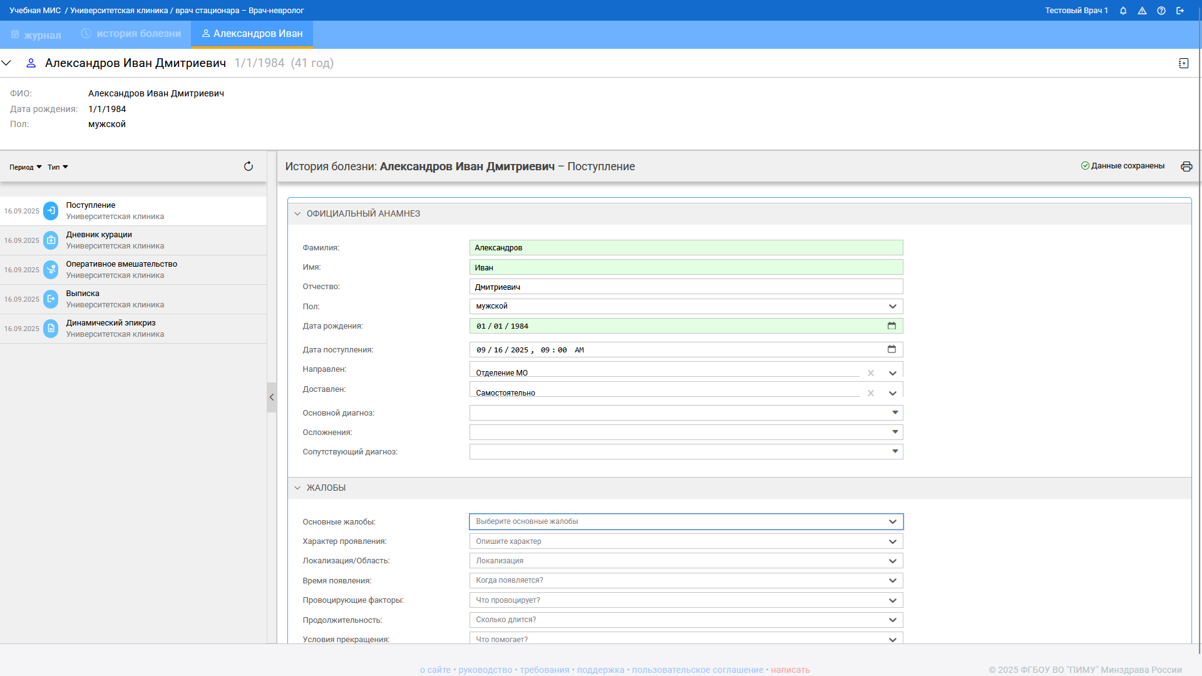
Task: Refresh the records list
Action: [249, 166]
